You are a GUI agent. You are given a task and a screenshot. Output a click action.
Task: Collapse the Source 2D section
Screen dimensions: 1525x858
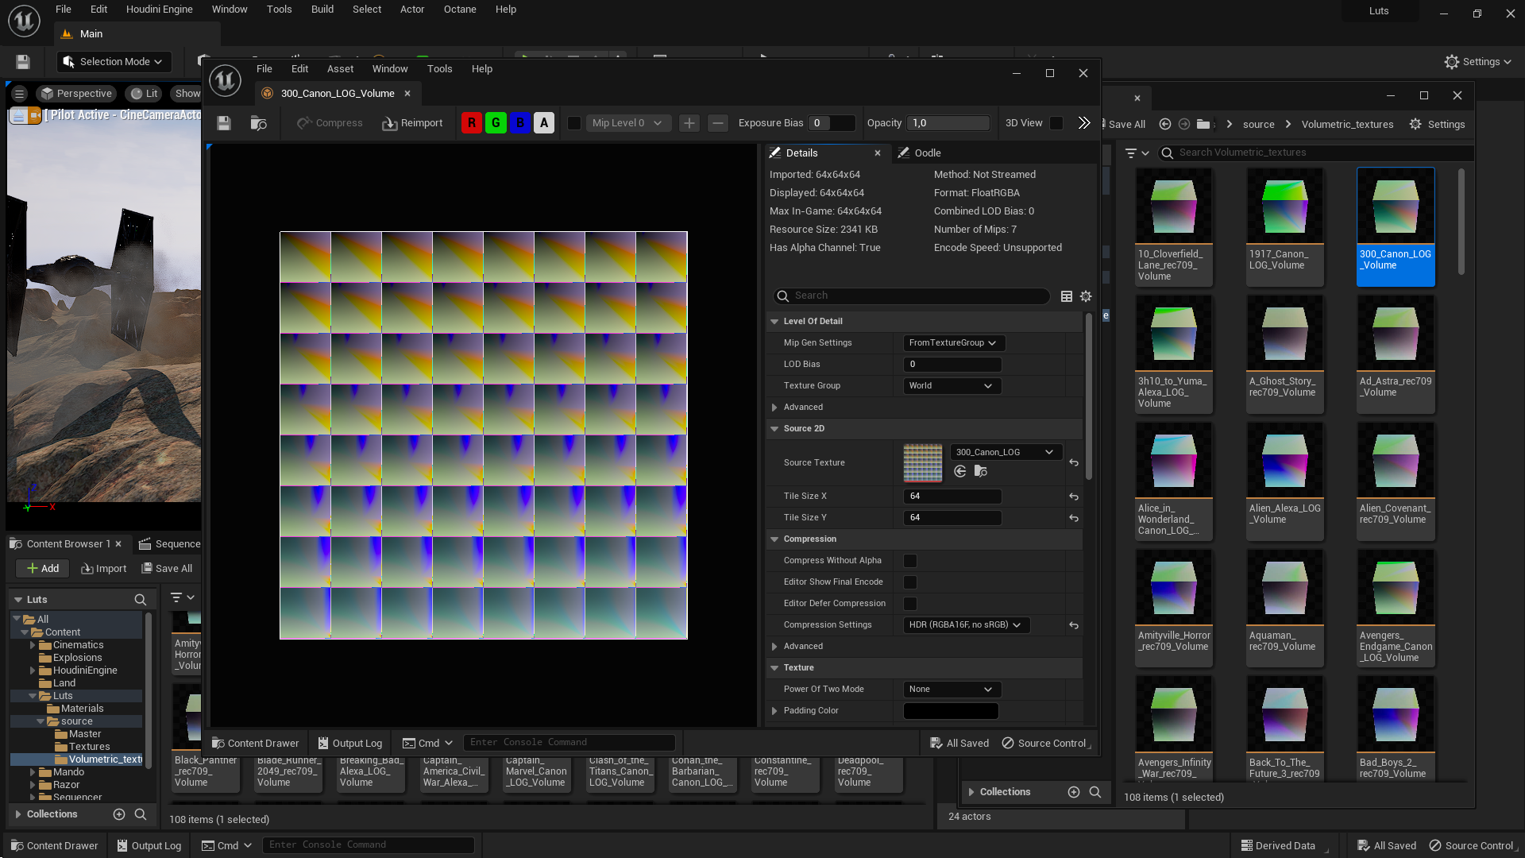774,429
